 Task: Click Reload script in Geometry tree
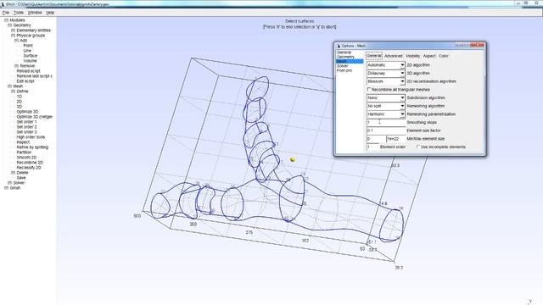tap(28, 71)
